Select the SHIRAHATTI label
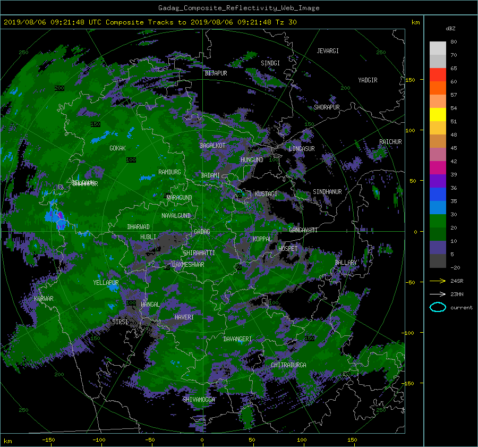The image size is (478, 447). [x=199, y=253]
